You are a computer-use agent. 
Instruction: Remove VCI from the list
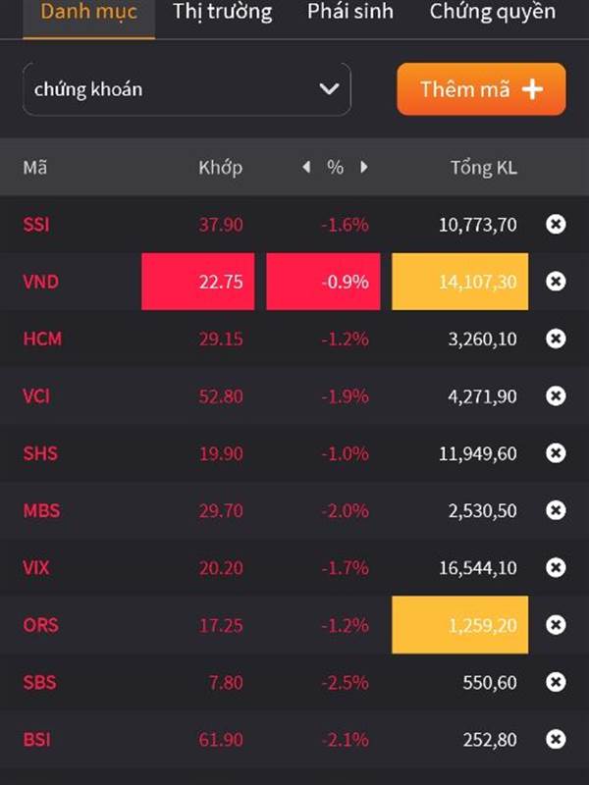tap(556, 396)
